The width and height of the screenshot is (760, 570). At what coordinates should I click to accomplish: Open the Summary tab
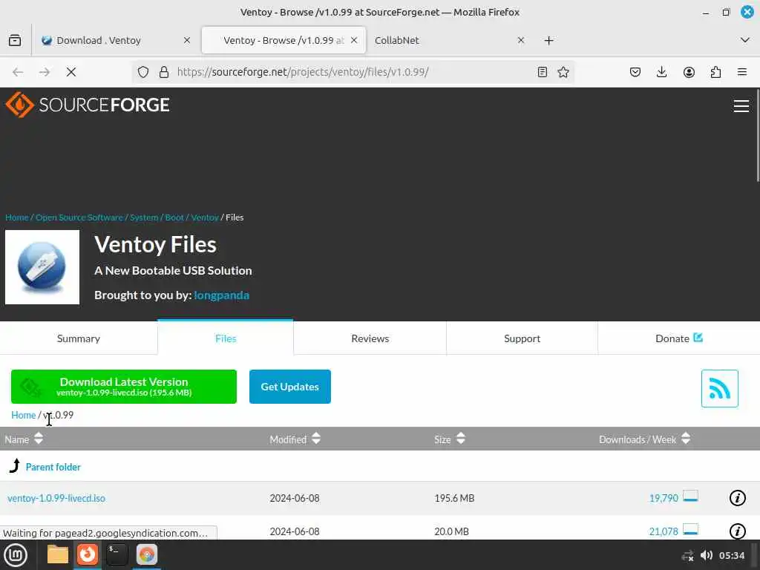pos(79,338)
